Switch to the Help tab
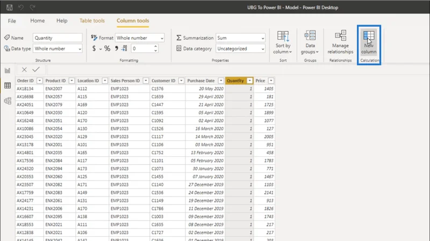 [x=62, y=21]
